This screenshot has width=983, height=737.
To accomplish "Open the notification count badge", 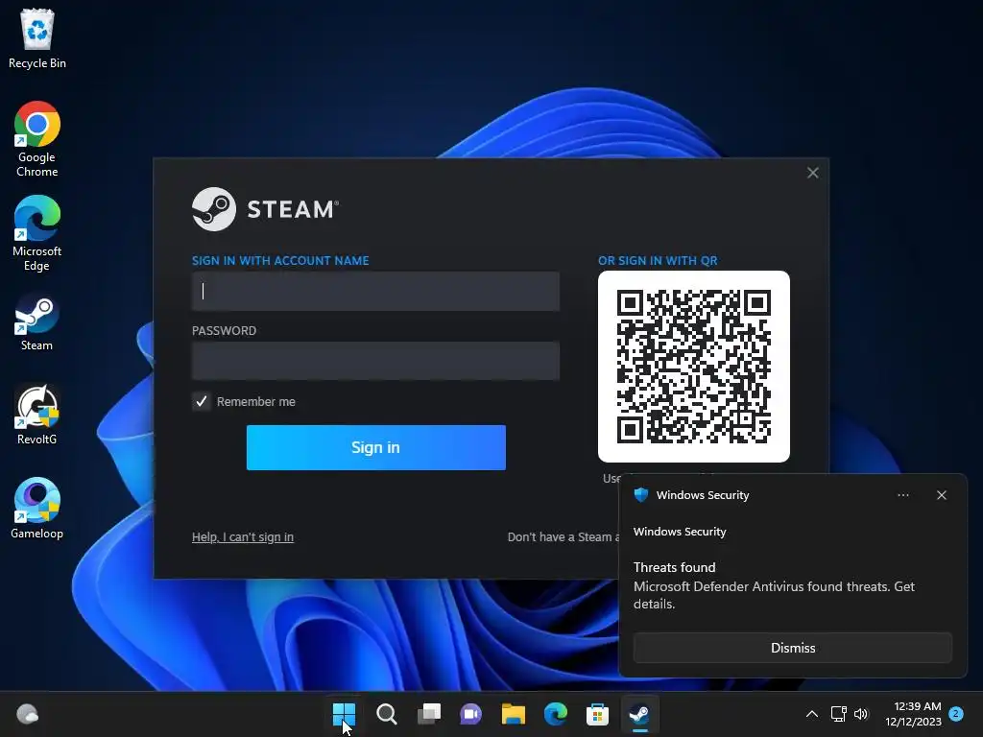I will pyautogui.click(x=956, y=714).
